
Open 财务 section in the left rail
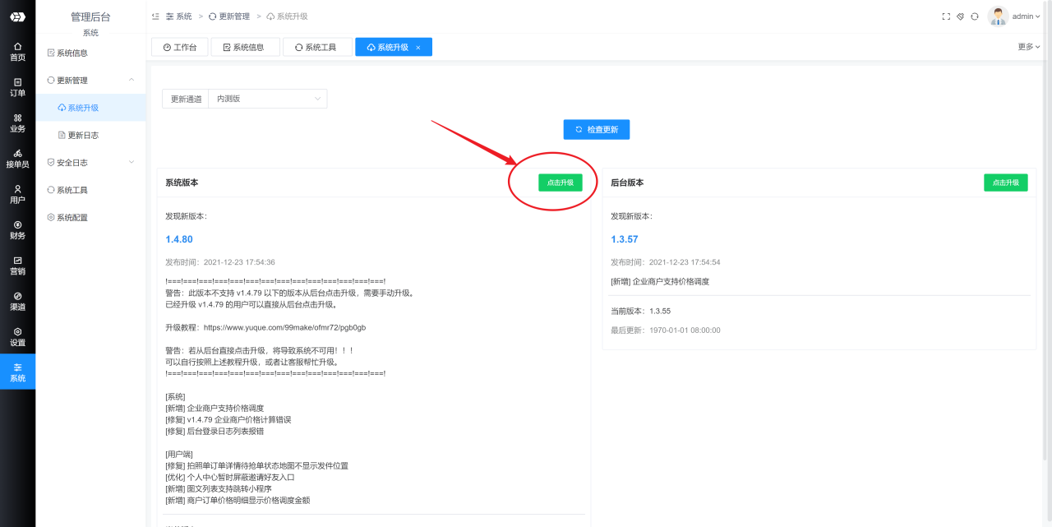tap(17, 230)
